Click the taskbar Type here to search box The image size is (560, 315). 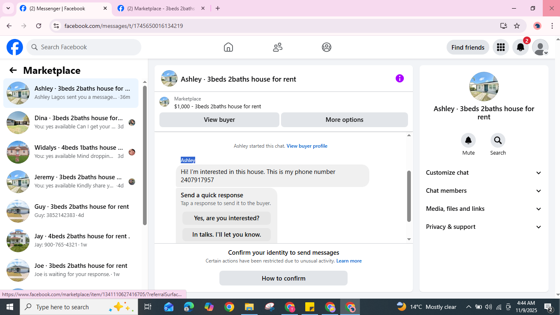tap(78, 307)
